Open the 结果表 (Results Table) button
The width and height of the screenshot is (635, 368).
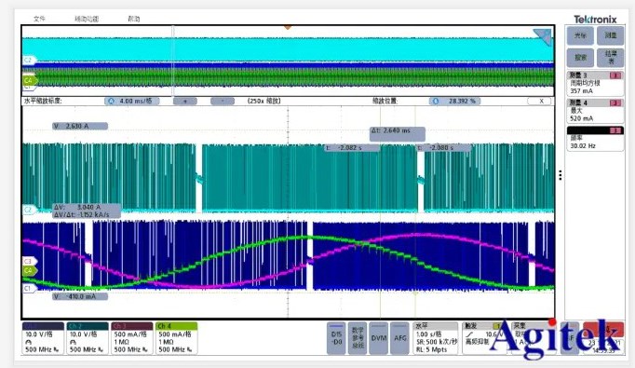610,58
